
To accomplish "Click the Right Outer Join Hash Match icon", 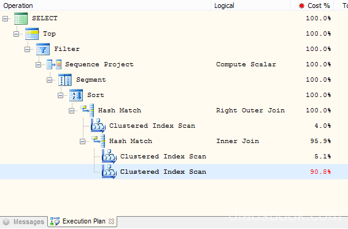I will coord(87,111).
